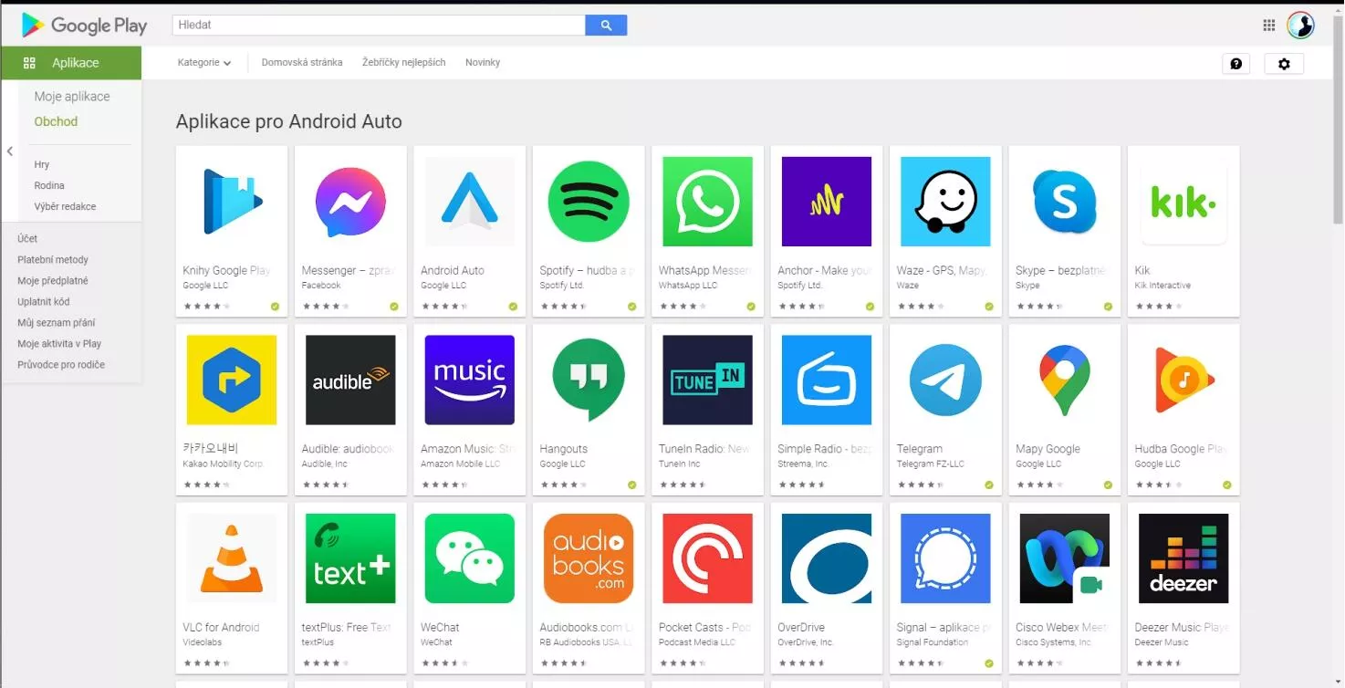This screenshot has height=688, width=1345.
Task: Open Uplatnit kód link
Action: pyautogui.click(x=44, y=302)
